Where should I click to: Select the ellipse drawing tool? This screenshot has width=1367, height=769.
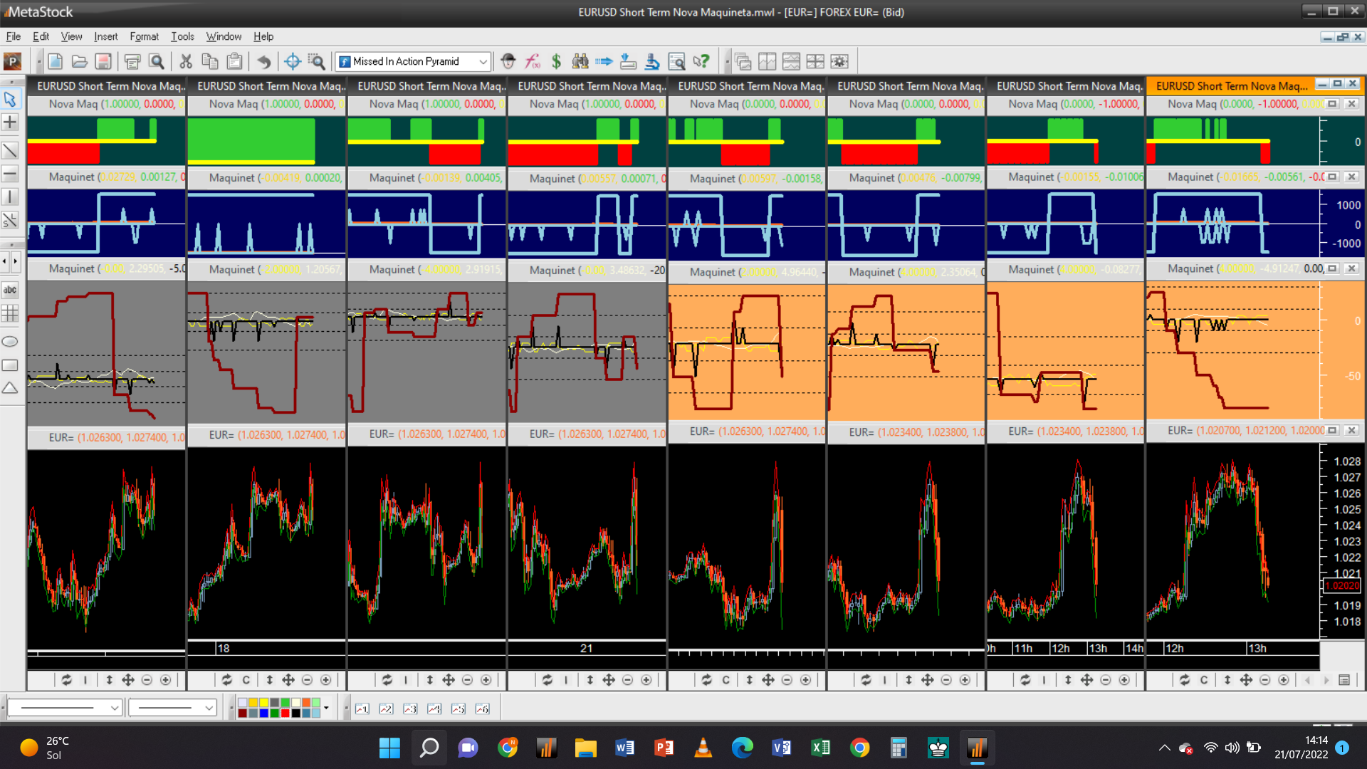[x=10, y=342]
